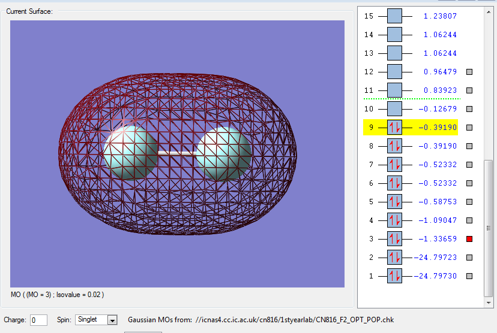Toggle gray surface square for MO 11

tap(470, 90)
